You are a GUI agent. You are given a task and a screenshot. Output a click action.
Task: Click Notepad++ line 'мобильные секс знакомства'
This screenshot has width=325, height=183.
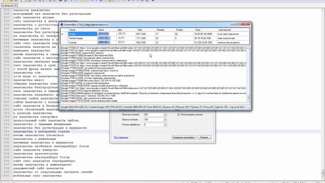click(x=38, y=176)
